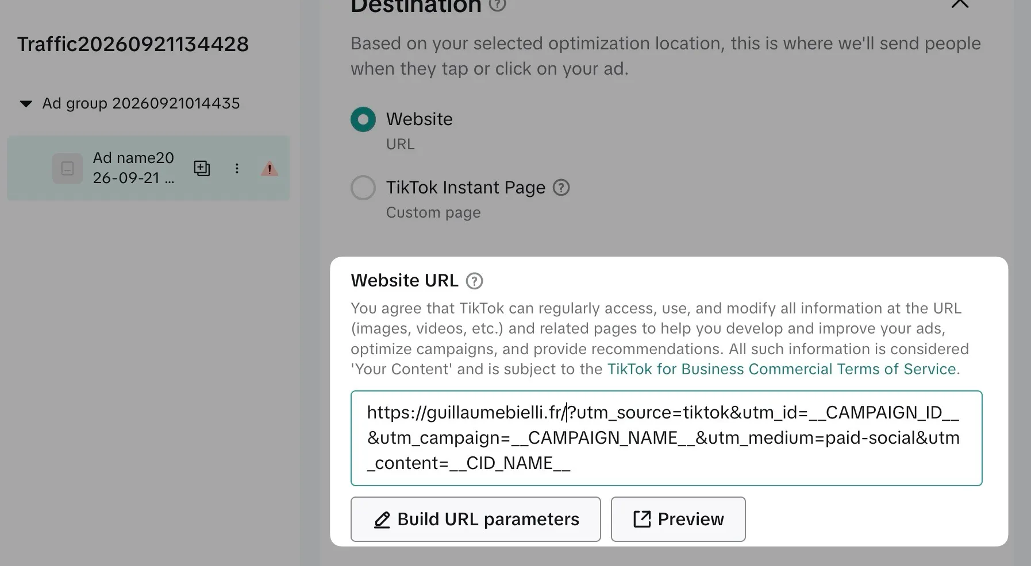Click campaign name Traffic20260921134428
The width and height of the screenshot is (1031, 566).
(133, 44)
